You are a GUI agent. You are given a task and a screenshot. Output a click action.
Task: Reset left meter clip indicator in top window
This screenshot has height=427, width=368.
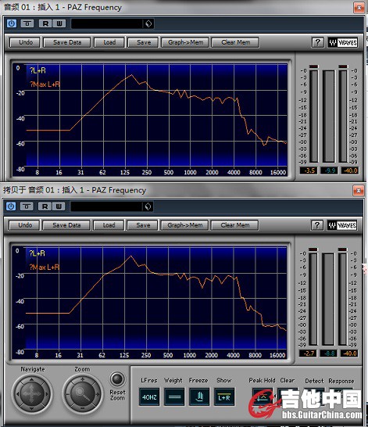pos(313,66)
